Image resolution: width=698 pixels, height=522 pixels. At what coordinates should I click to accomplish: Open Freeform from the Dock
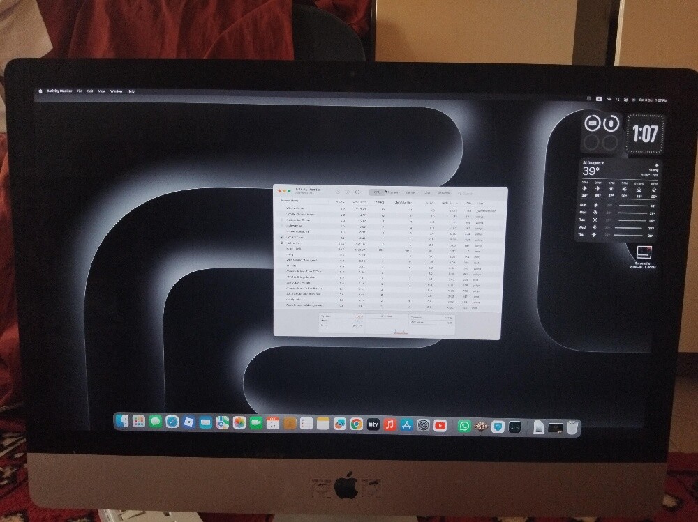pyautogui.click(x=340, y=424)
